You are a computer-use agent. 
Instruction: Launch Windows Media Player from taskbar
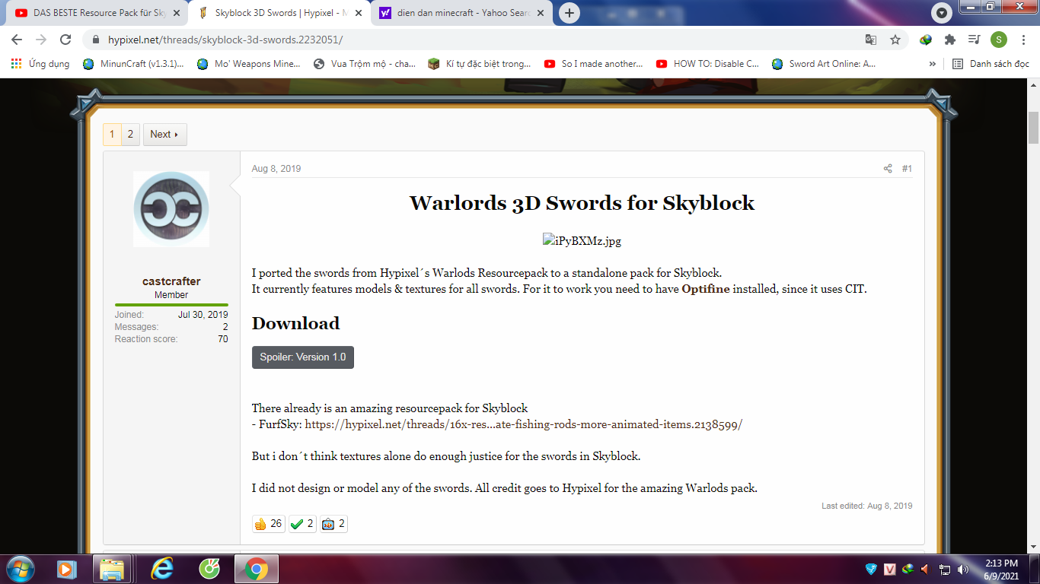click(66, 569)
